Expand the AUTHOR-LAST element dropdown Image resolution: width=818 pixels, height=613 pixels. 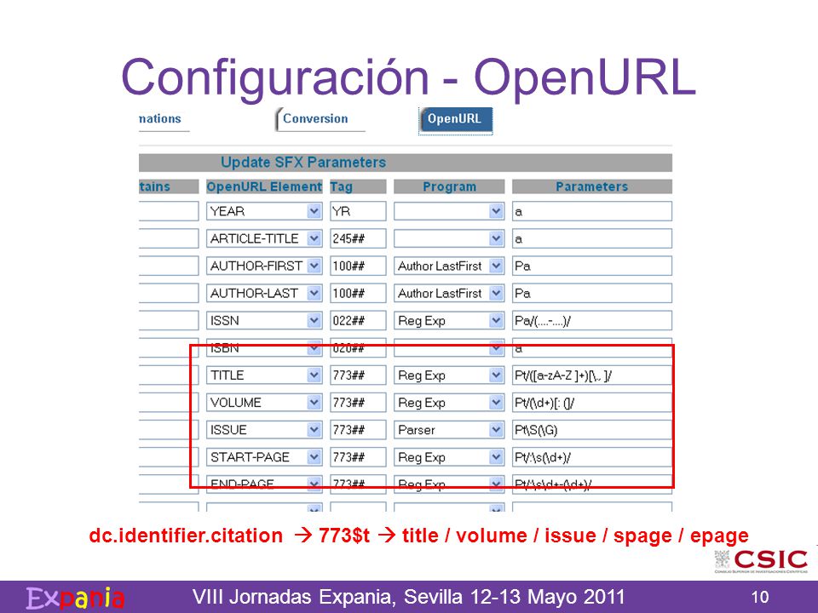pyautogui.click(x=264, y=293)
